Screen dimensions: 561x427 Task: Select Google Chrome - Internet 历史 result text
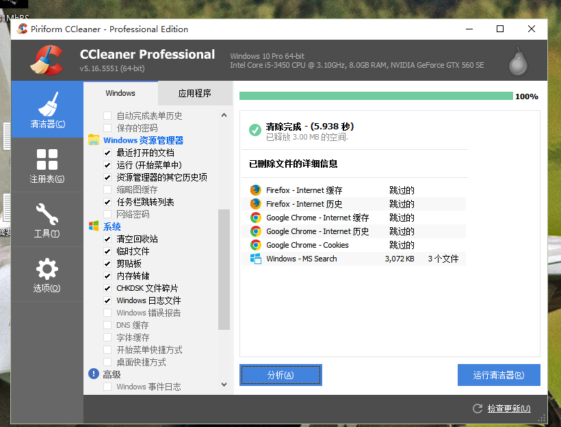coord(317,231)
